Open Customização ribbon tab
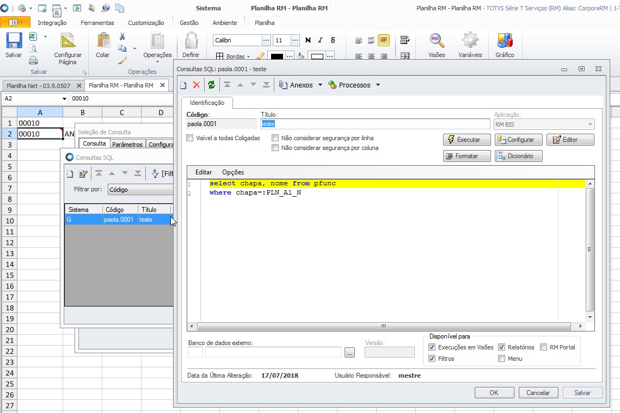 [x=146, y=23]
